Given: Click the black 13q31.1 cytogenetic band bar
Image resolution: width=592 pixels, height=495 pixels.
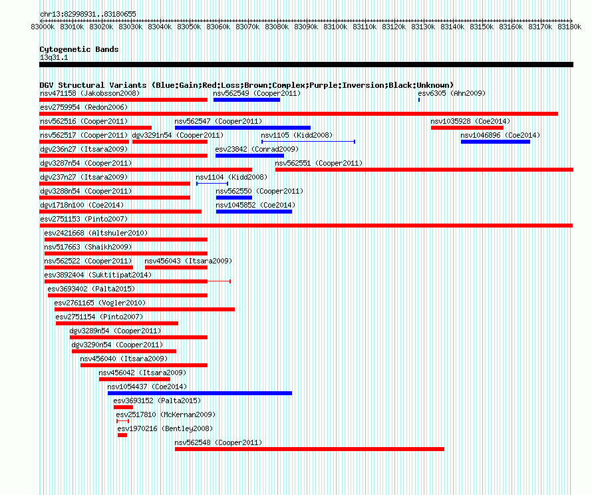Looking at the screenshot, I should (x=306, y=65).
